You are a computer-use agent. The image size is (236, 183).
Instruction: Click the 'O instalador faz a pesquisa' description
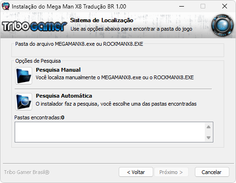click(116, 104)
